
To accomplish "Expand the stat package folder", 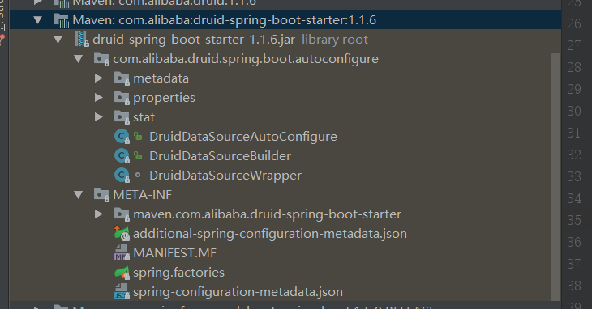I will click(x=99, y=117).
